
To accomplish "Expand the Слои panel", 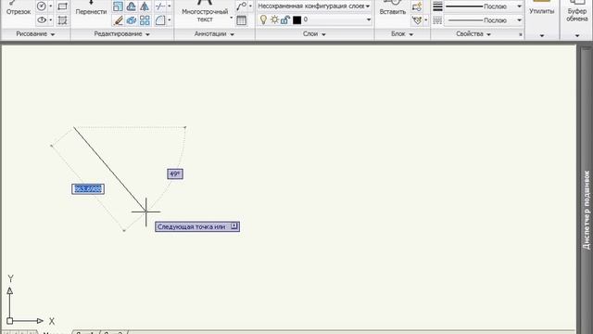I will pyautogui.click(x=314, y=34).
